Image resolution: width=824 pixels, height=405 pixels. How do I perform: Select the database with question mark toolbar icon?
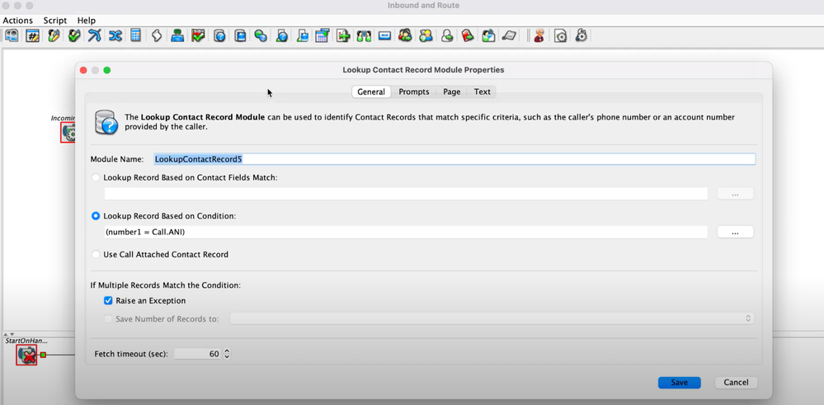219,35
